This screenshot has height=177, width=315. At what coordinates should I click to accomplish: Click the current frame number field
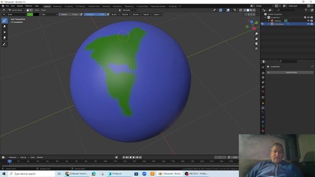220,157
